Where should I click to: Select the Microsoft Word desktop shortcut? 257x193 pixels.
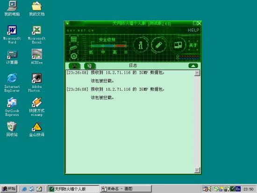[12, 35]
